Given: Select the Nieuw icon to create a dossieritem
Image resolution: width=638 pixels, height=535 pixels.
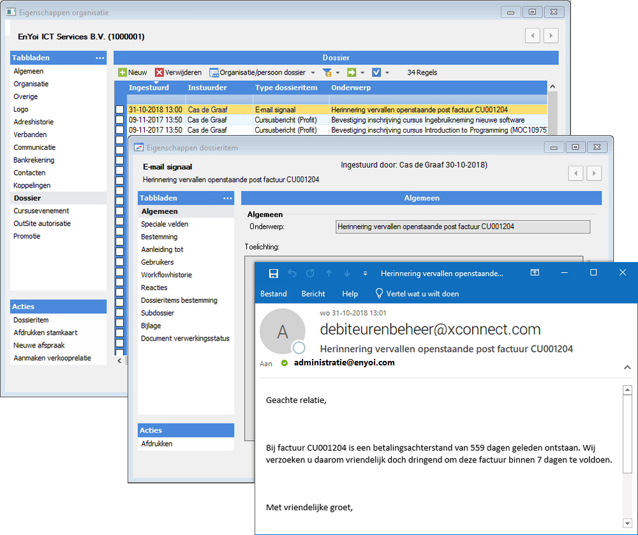Looking at the screenshot, I should (x=121, y=73).
